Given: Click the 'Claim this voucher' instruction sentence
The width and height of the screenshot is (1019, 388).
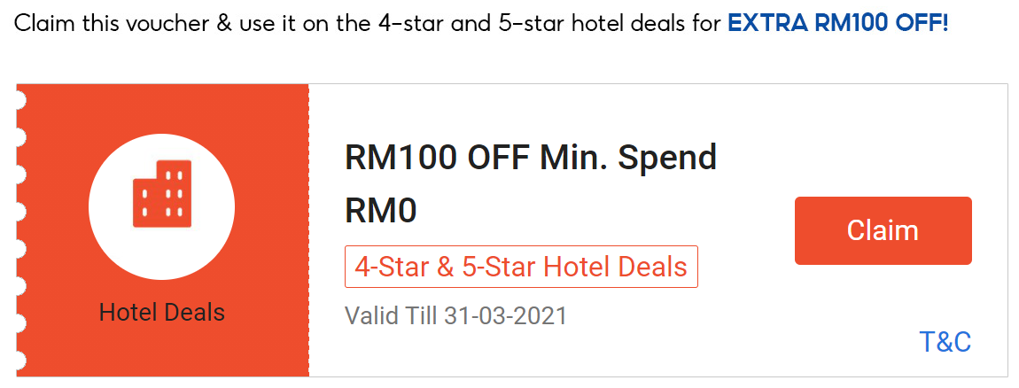Looking at the screenshot, I should click(177, 24).
